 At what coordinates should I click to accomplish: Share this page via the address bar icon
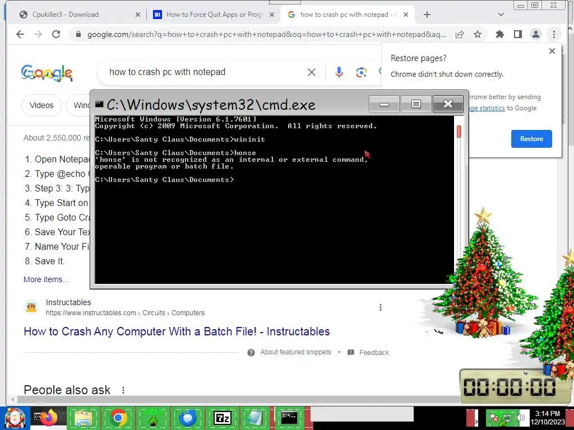coord(460,34)
